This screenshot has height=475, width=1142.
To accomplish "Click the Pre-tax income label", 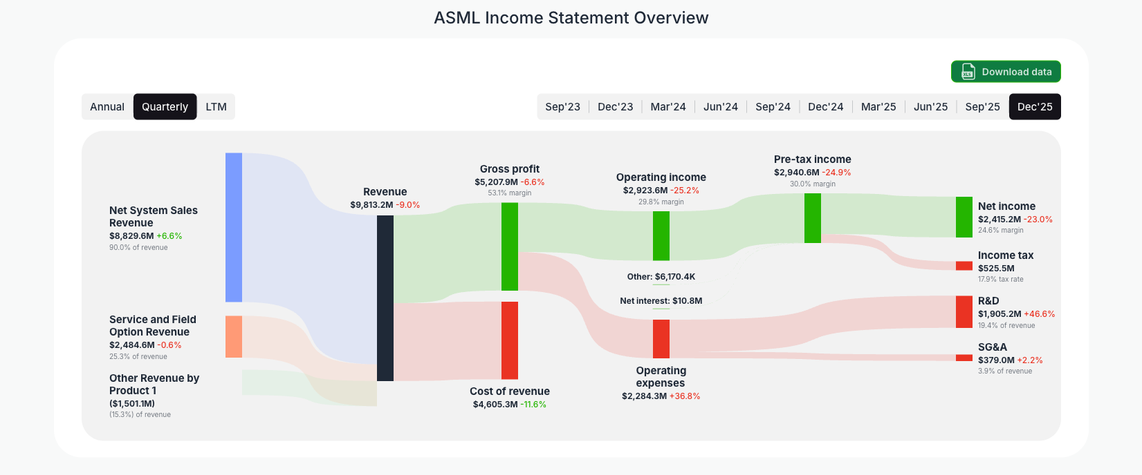I will point(813,159).
